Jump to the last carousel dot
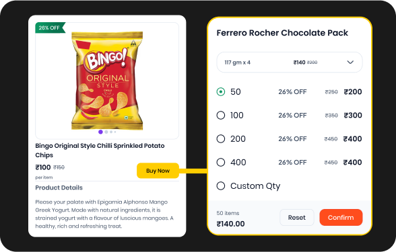Viewport: 396px width, 252px height. coord(115,132)
